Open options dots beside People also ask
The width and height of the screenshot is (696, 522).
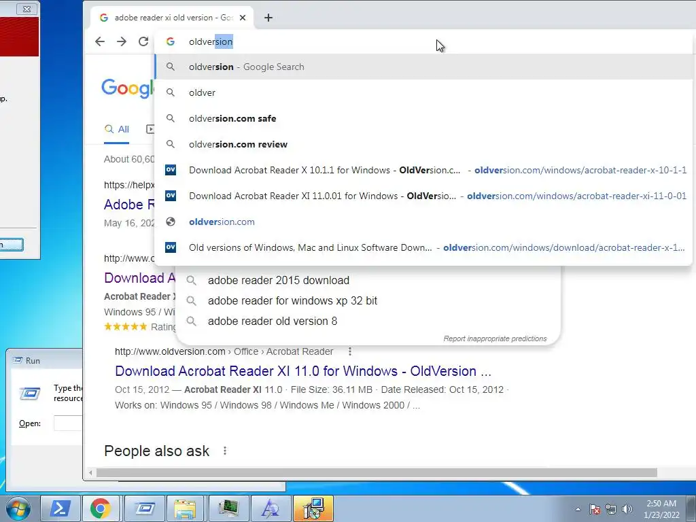(225, 451)
